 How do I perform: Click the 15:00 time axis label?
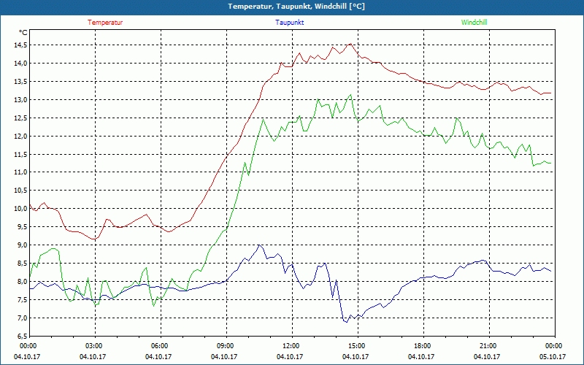(358, 346)
